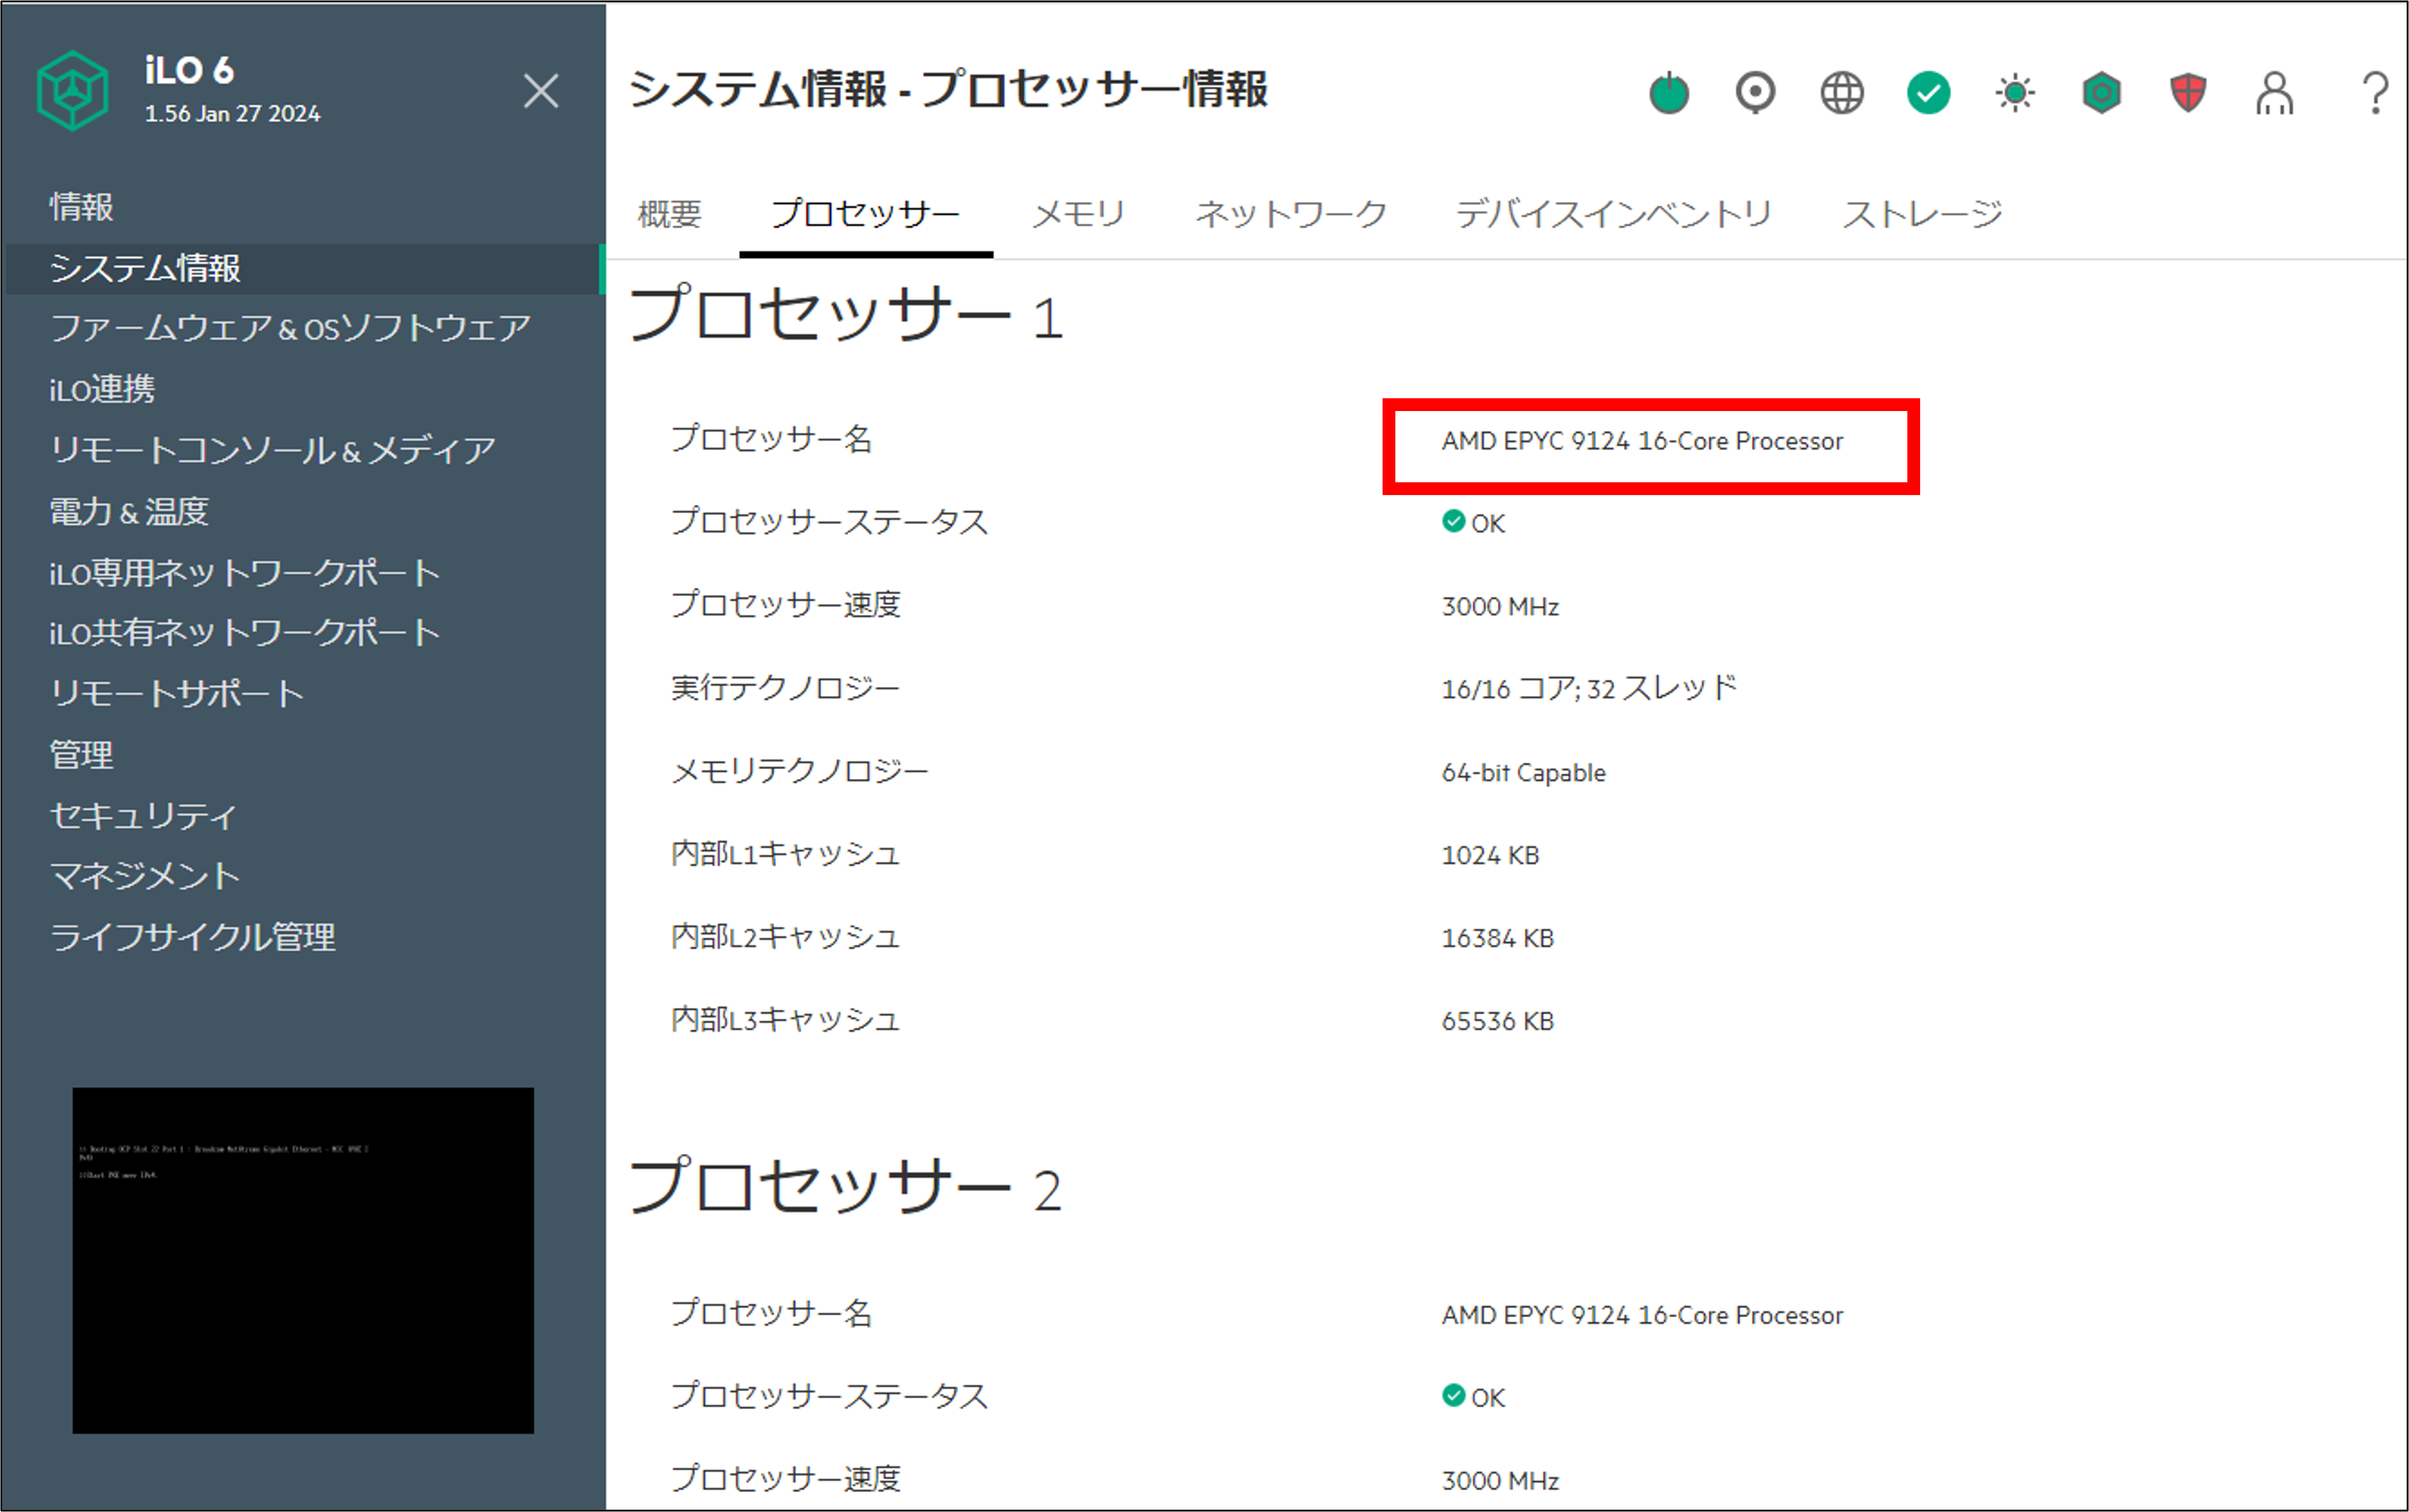Click the プロセッサー 2 heading
2409x1512 pixels.
846,1187
